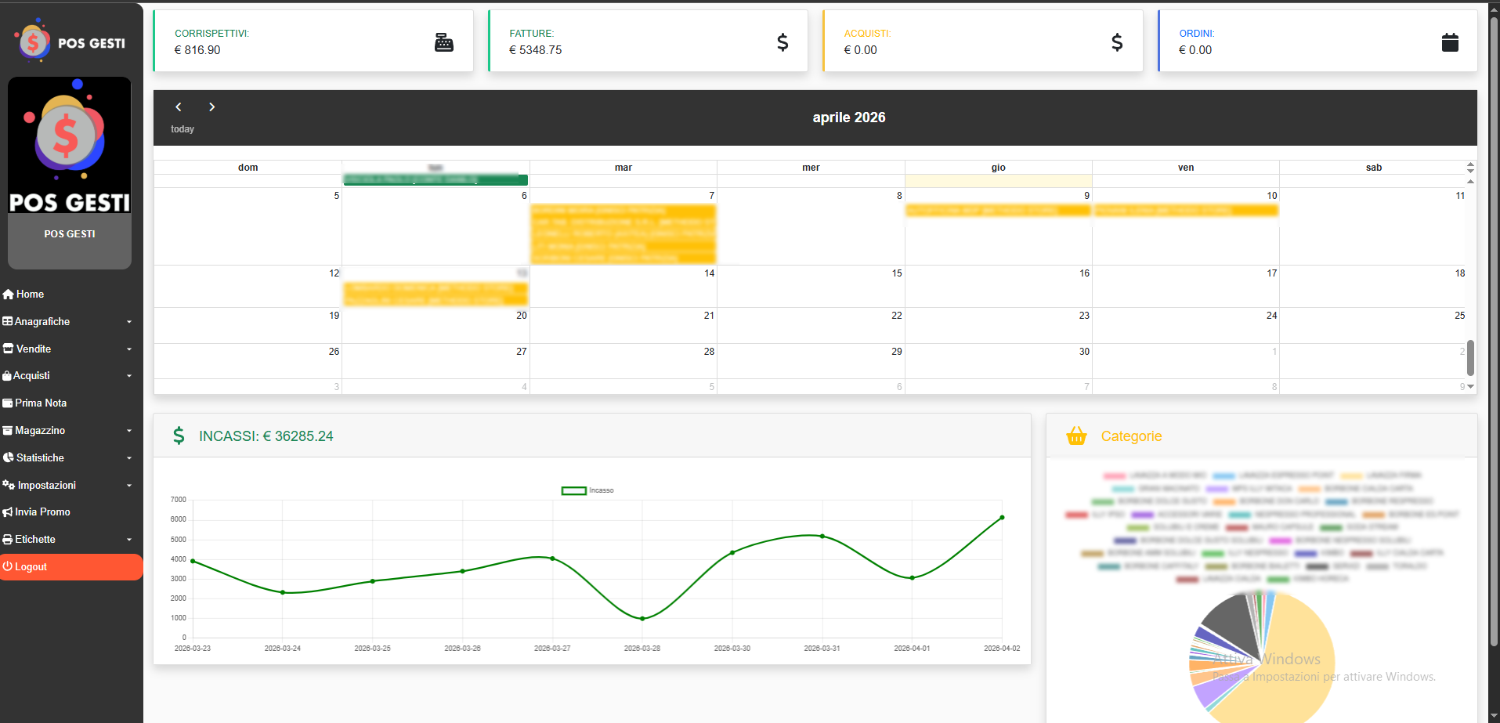Open the Statistiche menu

(71, 458)
